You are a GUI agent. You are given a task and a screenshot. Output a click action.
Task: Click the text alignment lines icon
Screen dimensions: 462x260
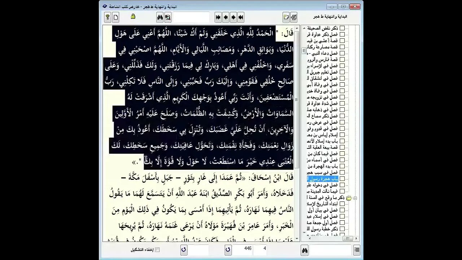coord(357,250)
